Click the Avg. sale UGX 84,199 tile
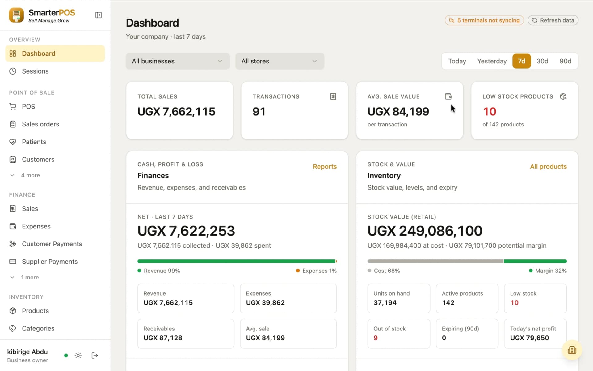 point(288,334)
